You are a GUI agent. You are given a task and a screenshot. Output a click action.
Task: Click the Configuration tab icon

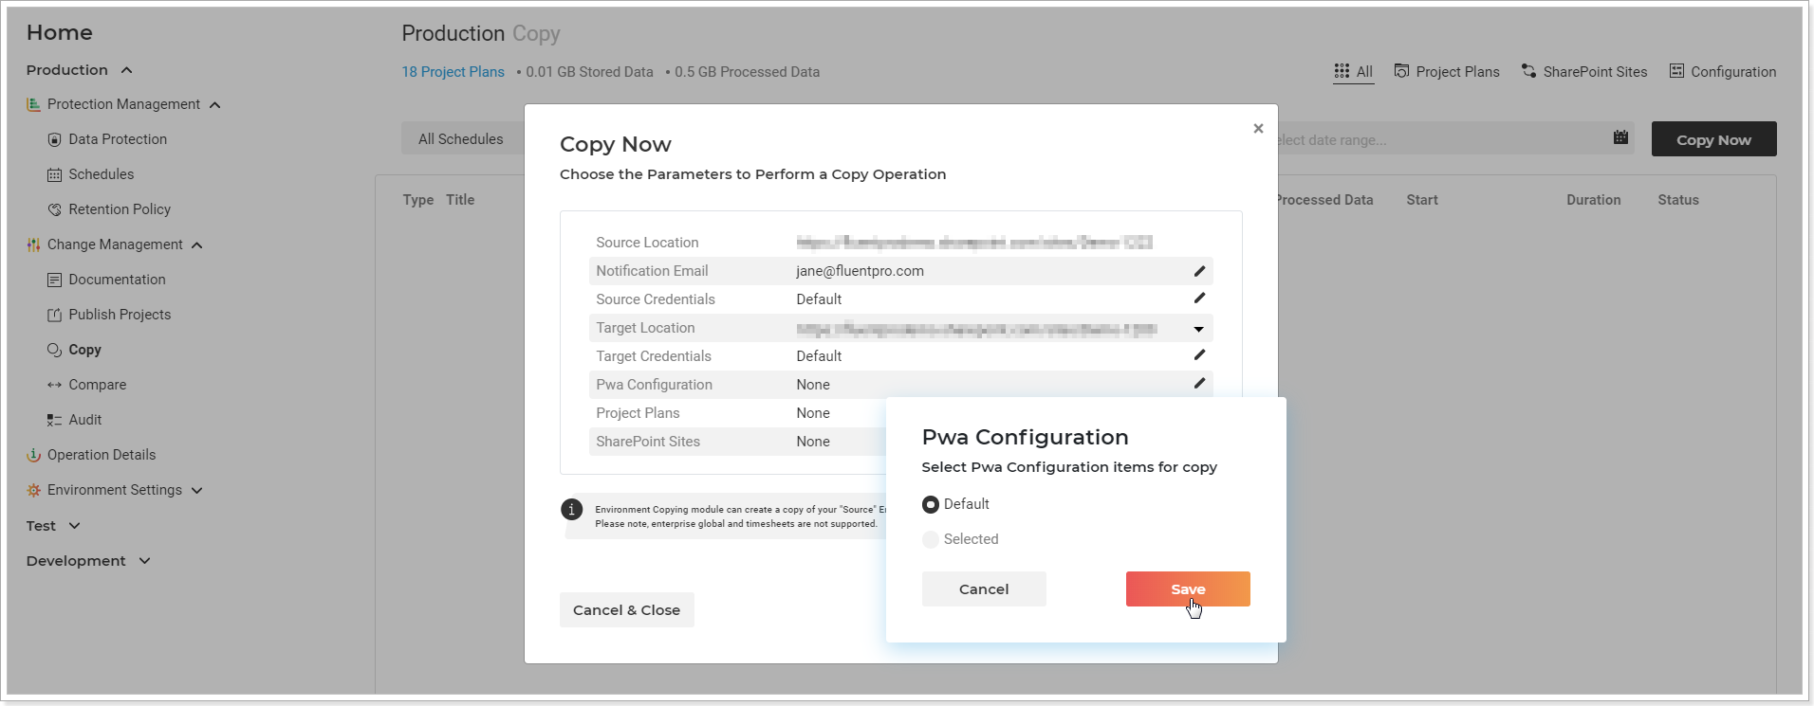(x=1676, y=71)
